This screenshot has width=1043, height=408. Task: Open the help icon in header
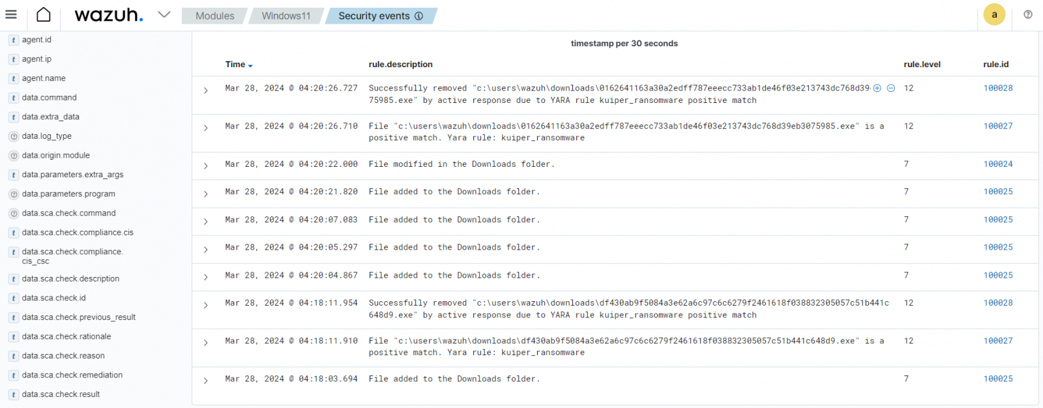click(1028, 14)
